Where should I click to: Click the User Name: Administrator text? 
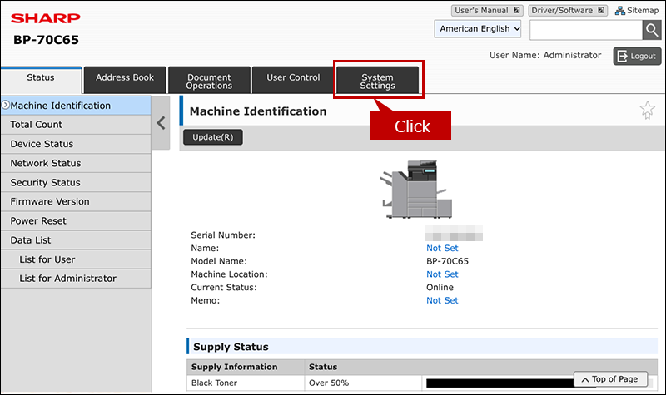(x=545, y=55)
